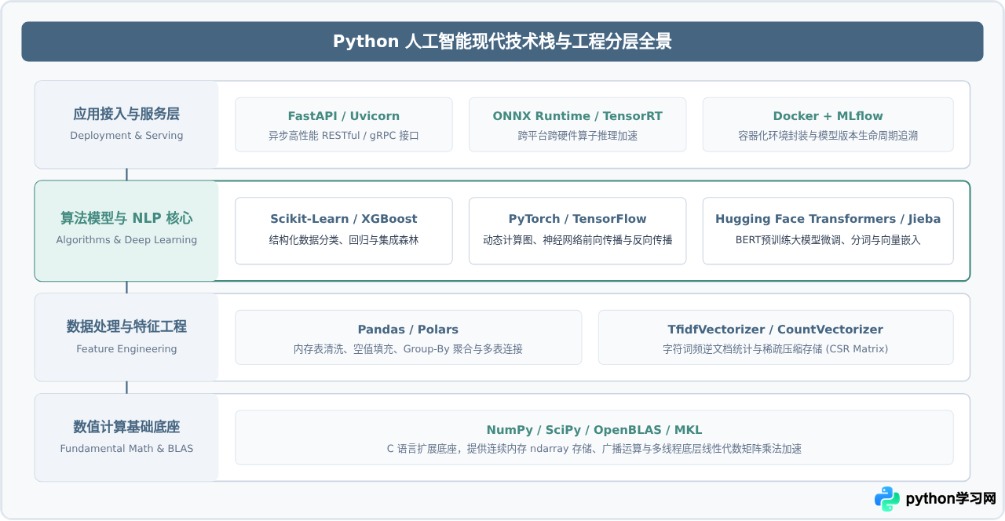Click 'NumPy / SciPy / OpenBLAS / MKL' heading

594,430
